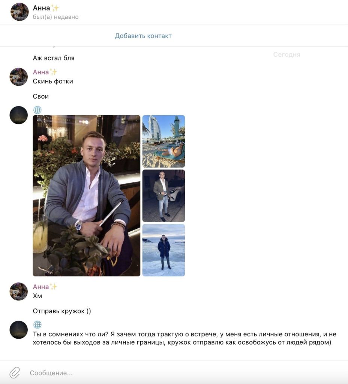Click Анна name in chat header

pyautogui.click(x=41, y=8)
